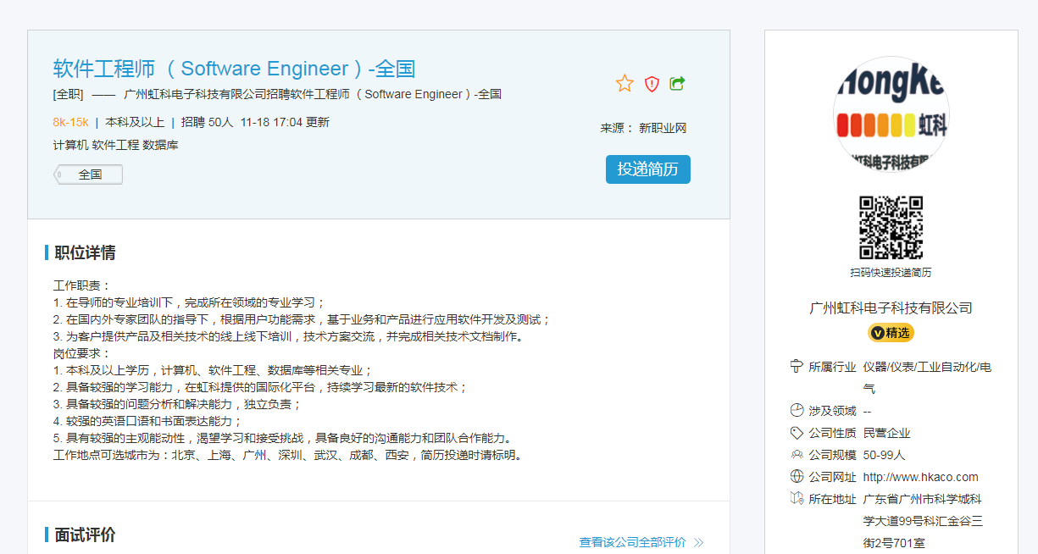This screenshot has height=554, width=1038.
Task: Open 查看该公司全部评价 link
Action: pyautogui.click(x=632, y=542)
